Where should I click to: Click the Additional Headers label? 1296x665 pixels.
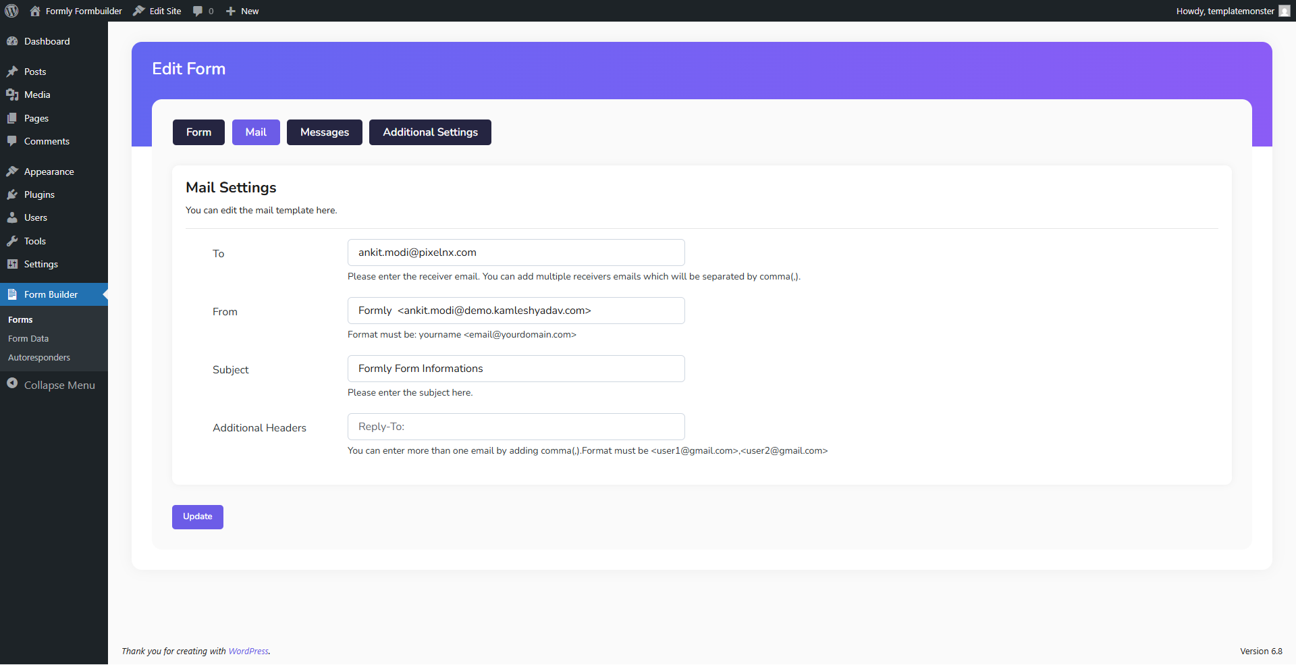[x=259, y=428]
